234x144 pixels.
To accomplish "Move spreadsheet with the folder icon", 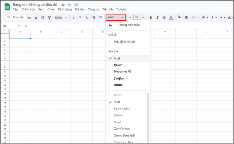I will click(x=70, y=5).
